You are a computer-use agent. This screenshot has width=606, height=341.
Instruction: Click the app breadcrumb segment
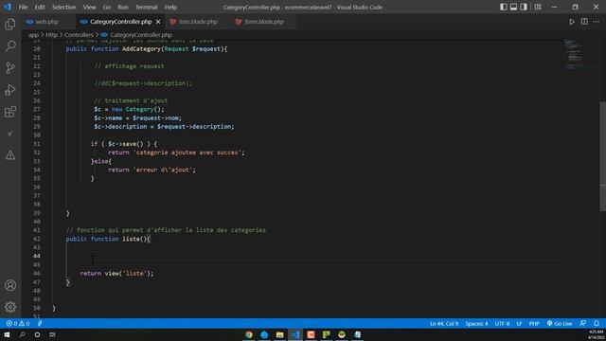coord(33,35)
